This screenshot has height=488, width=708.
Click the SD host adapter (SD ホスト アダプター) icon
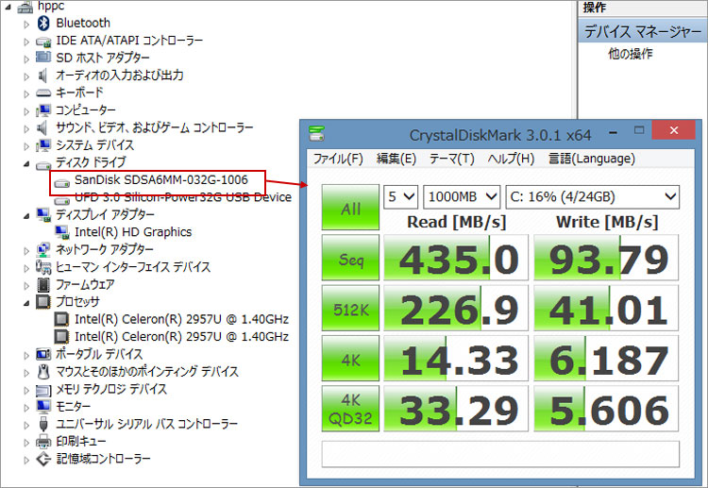click(x=42, y=58)
